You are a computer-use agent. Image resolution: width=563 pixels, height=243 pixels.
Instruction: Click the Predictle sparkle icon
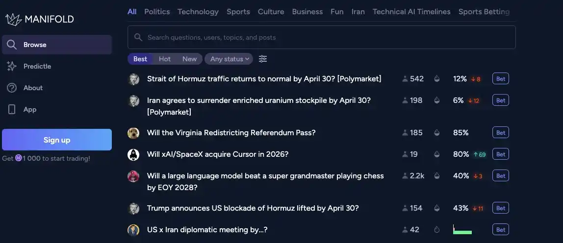click(11, 66)
